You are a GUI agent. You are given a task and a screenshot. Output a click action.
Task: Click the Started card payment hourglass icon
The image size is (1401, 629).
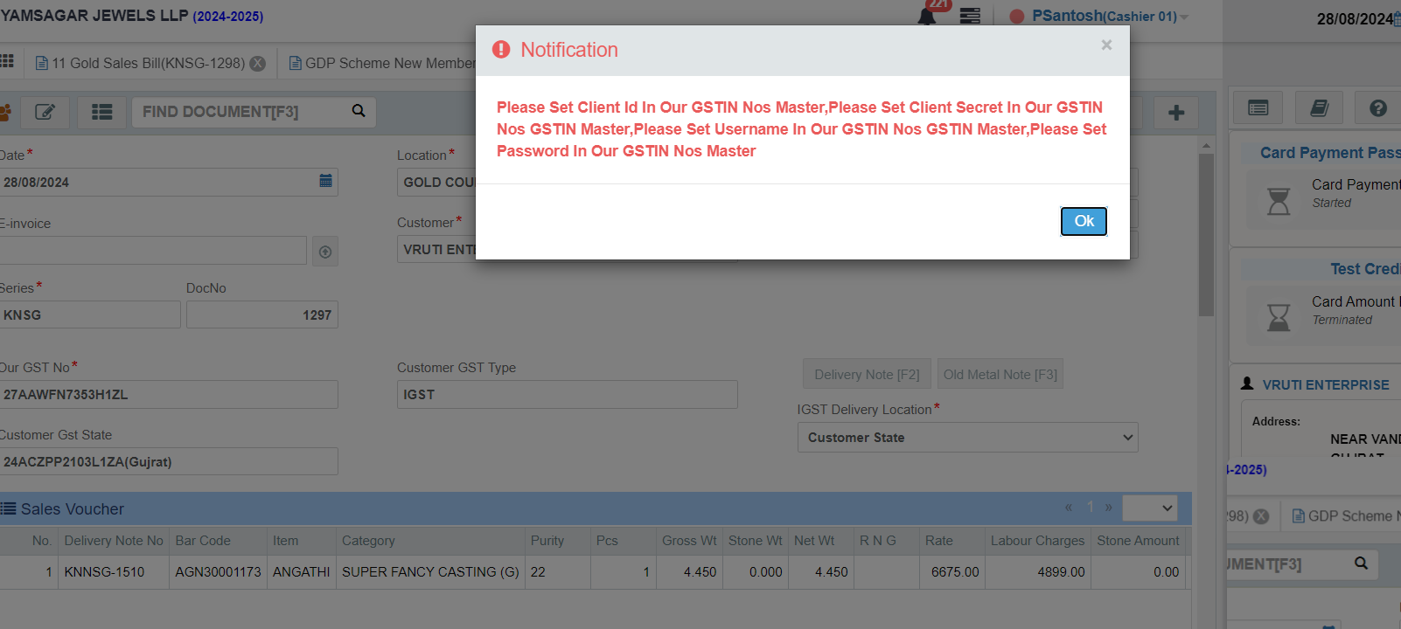[1279, 201]
